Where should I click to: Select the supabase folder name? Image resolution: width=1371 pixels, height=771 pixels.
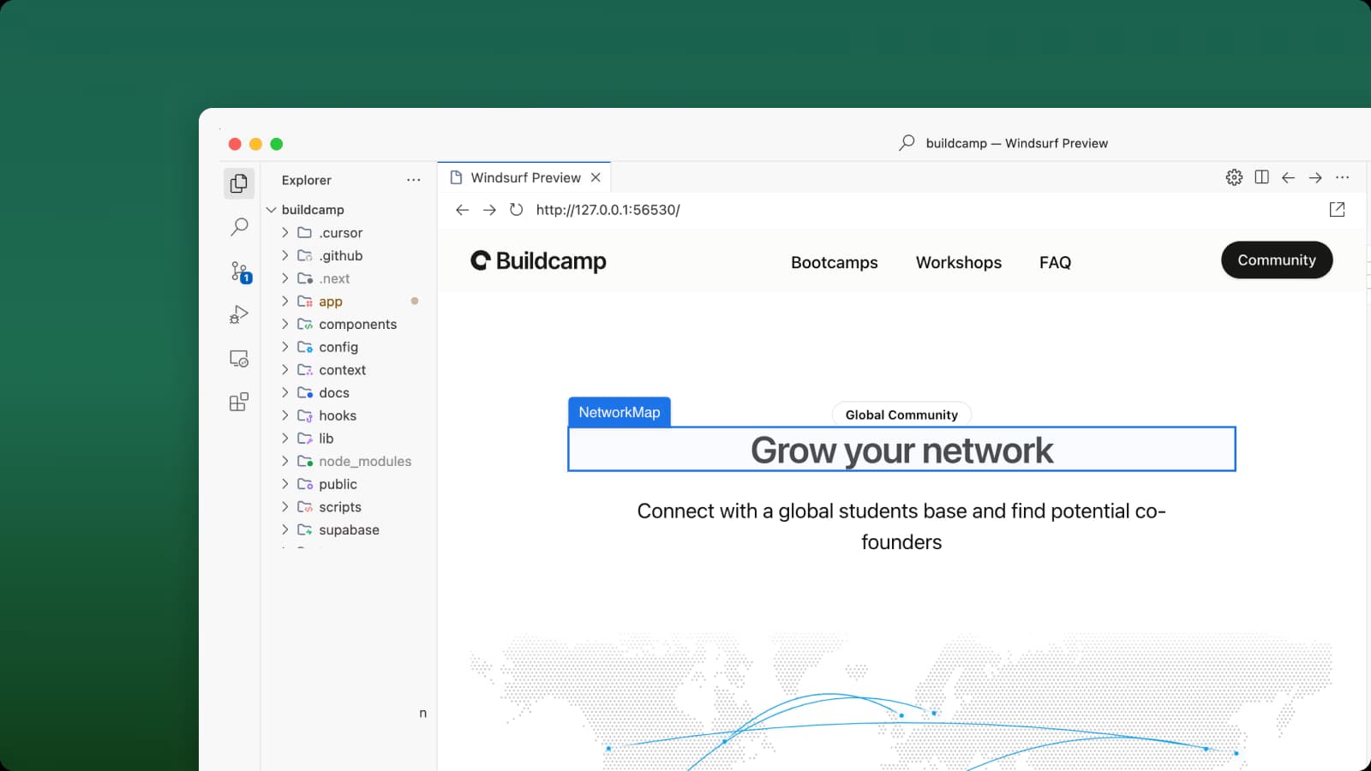(x=349, y=529)
